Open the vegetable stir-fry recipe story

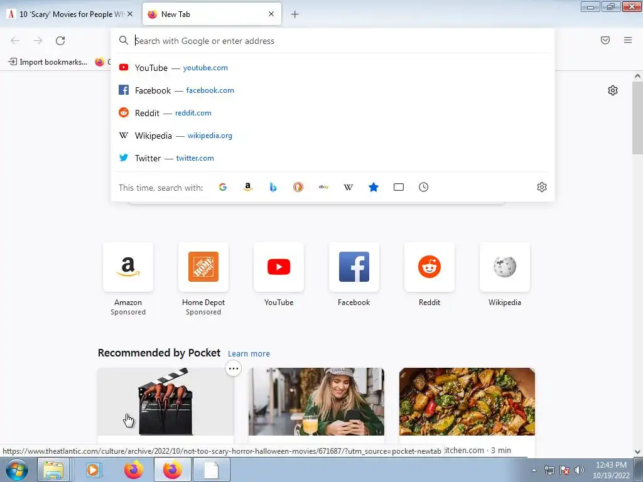click(x=467, y=402)
